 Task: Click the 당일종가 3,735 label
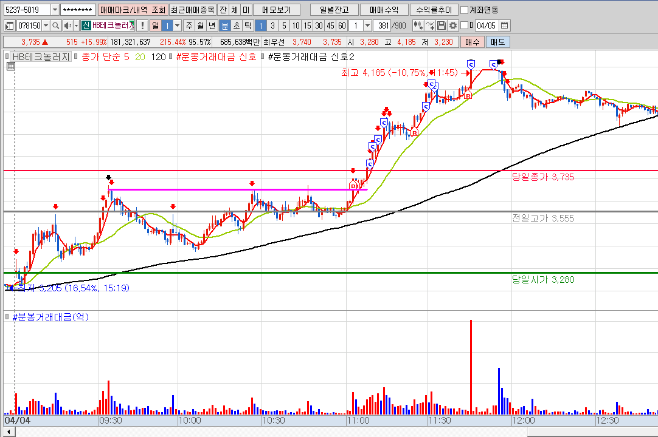[x=543, y=177]
